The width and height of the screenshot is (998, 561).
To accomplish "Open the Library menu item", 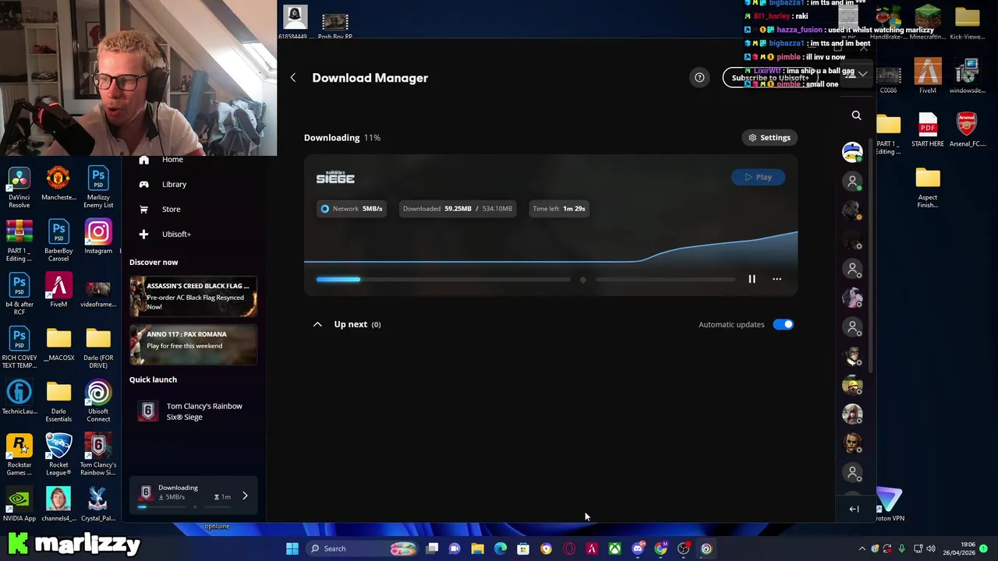I will coord(174,185).
